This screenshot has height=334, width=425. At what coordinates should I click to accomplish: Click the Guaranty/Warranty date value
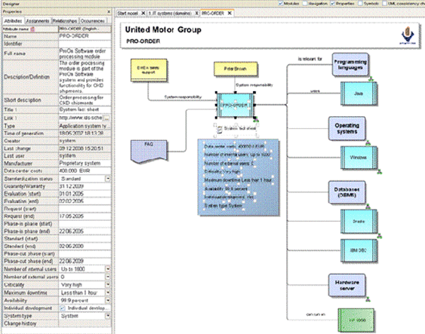(x=72, y=186)
